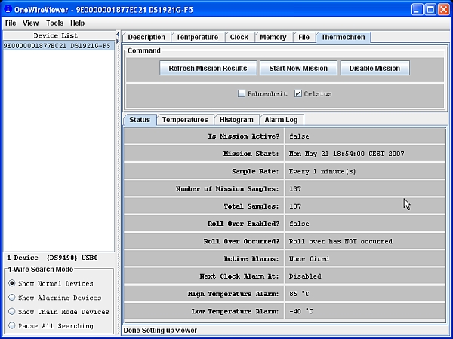Select Pause All Searching radio button
The width and height of the screenshot is (453, 339).
coord(12,325)
